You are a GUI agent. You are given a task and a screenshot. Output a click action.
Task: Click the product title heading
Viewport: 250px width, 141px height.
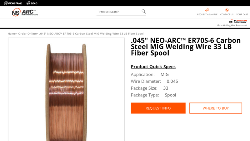(186, 46)
